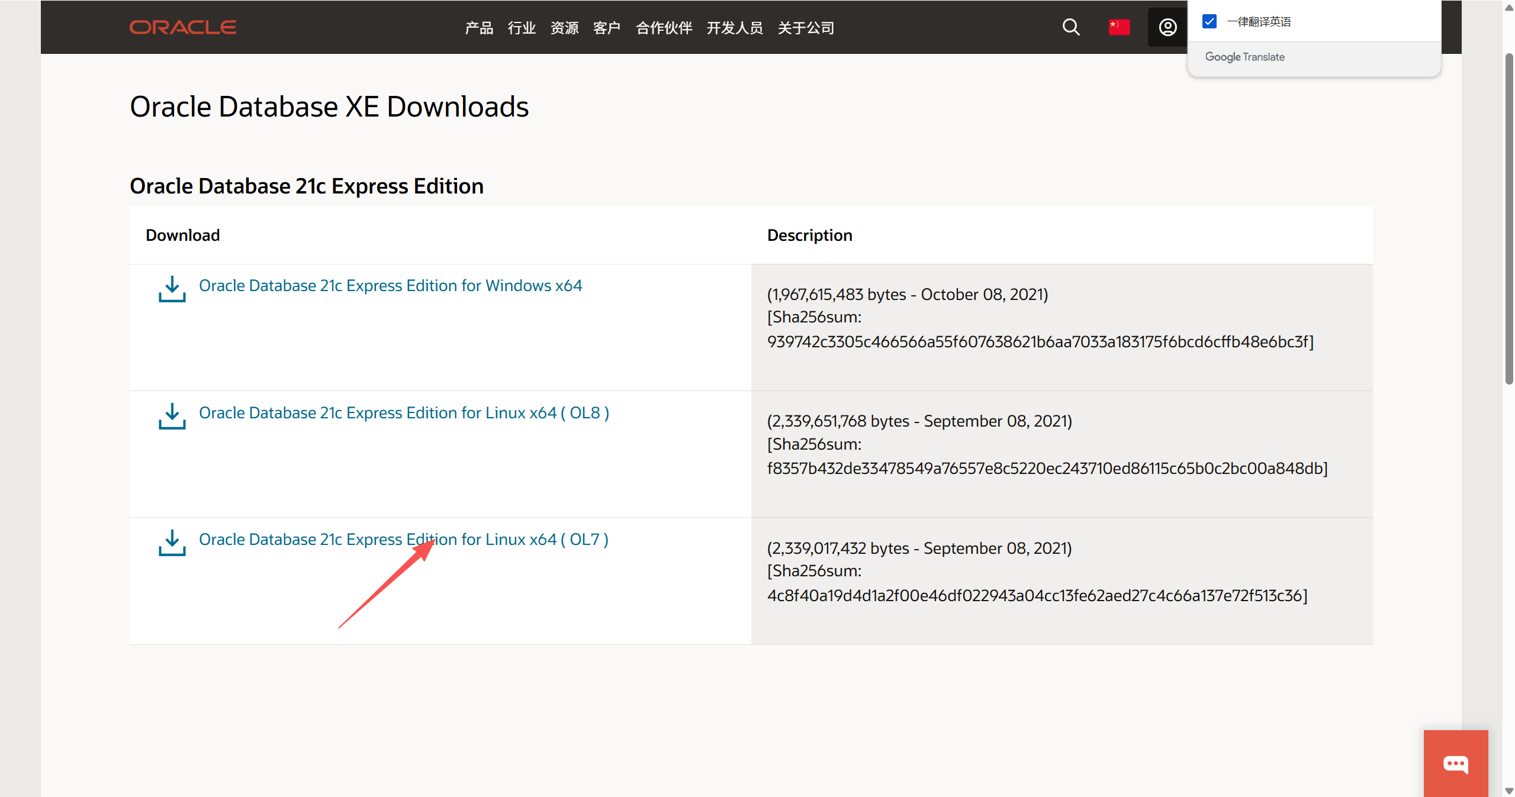The width and height of the screenshot is (1515, 797).
Task: Open the 合作伙伴 menu
Action: tap(663, 28)
